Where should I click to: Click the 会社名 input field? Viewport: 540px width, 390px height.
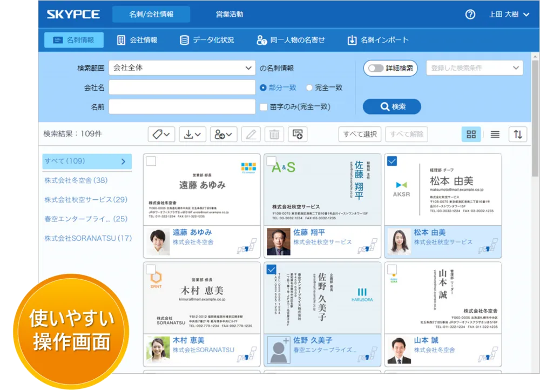[182, 88]
